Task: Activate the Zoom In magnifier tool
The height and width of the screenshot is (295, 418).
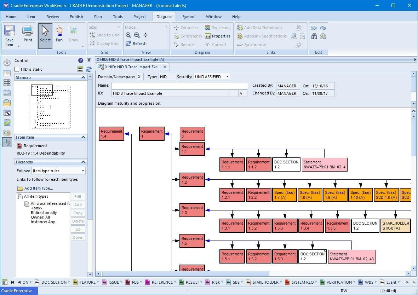Action: pos(128,35)
